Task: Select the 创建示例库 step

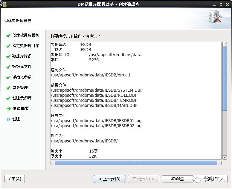Action: pos(22,98)
